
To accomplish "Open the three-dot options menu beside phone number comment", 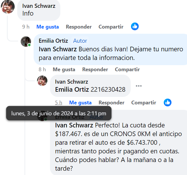I will (x=139, y=86).
